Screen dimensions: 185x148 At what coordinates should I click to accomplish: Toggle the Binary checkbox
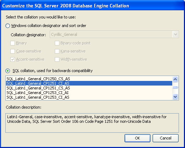point(12,43)
